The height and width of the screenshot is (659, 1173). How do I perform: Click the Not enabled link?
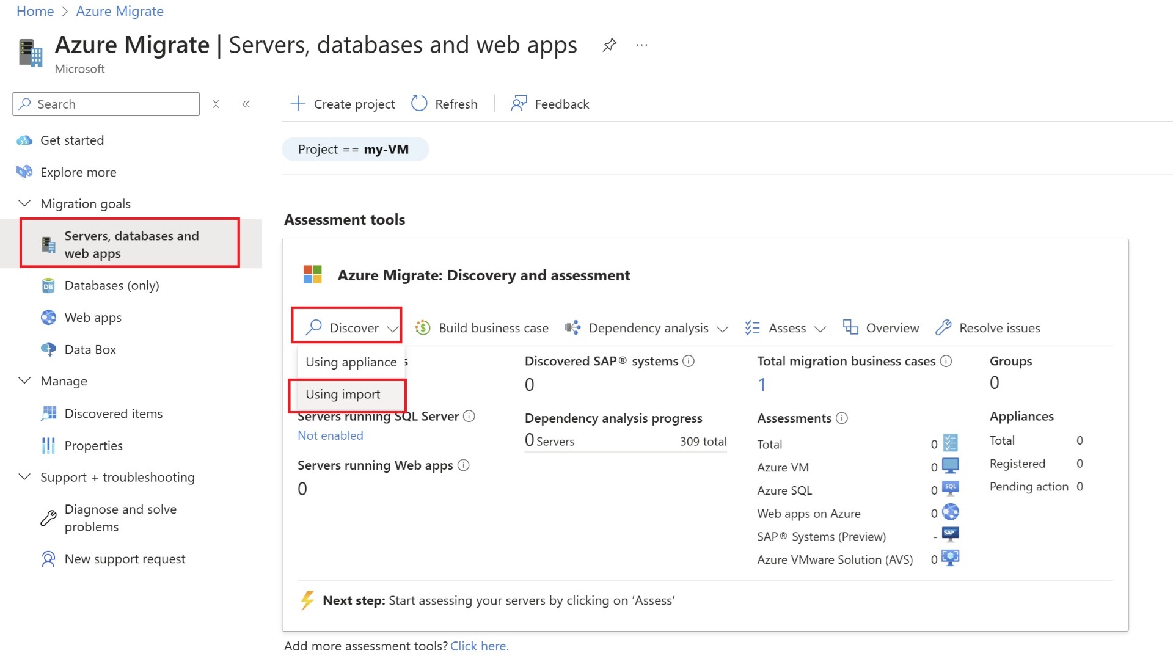(x=331, y=435)
